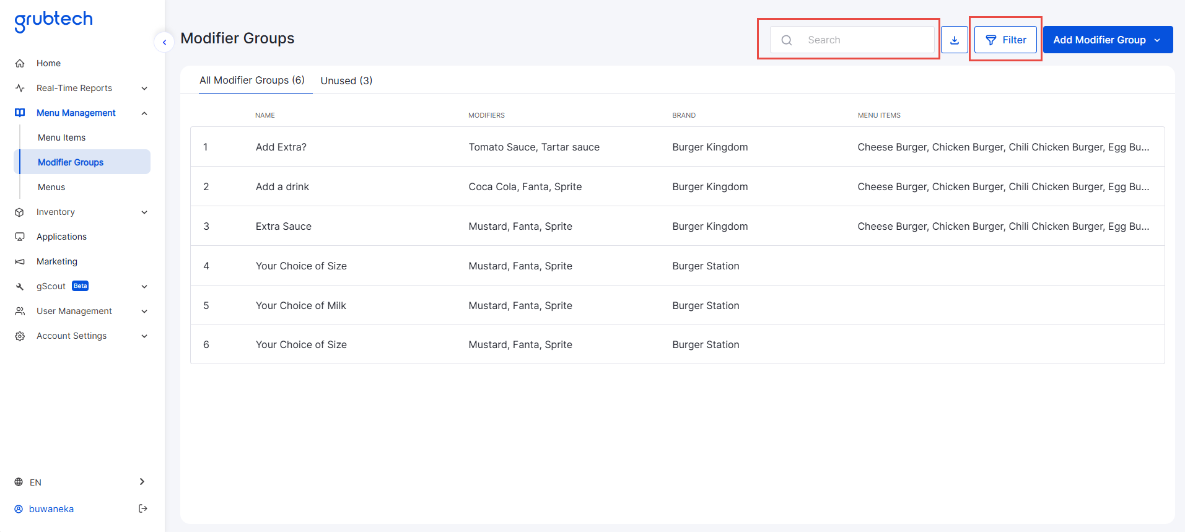Click the magnifier icon in search box

point(787,40)
